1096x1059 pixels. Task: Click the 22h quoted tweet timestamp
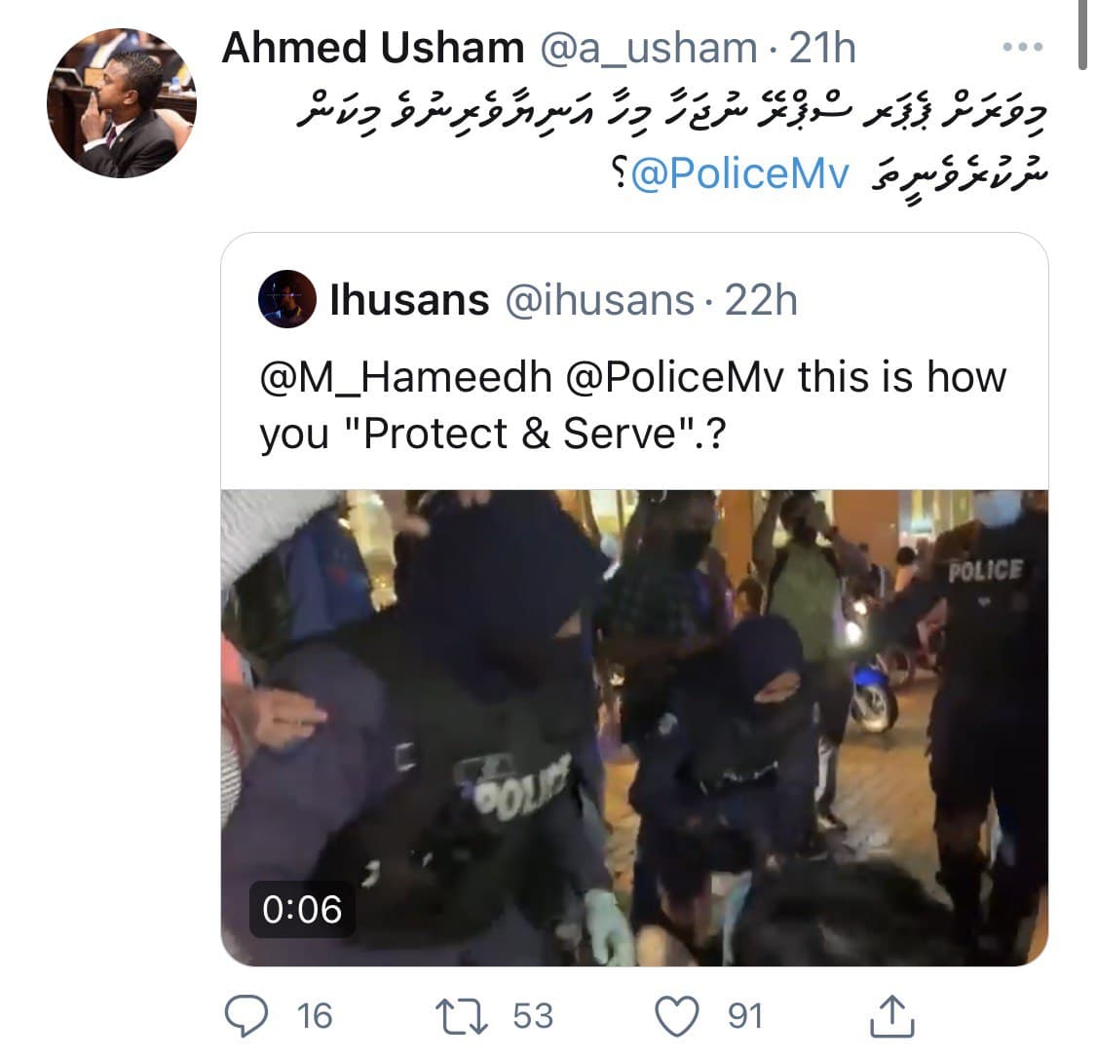click(761, 301)
